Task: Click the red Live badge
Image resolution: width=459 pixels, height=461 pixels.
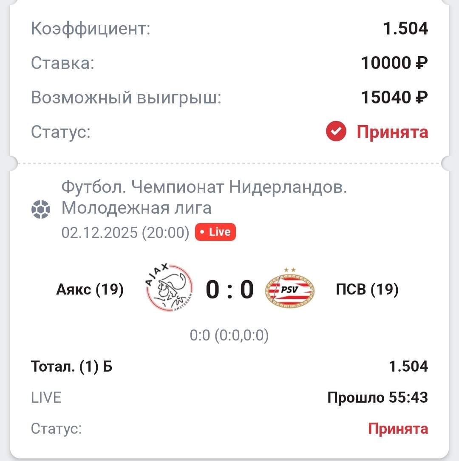Action: [x=215, y=232]
